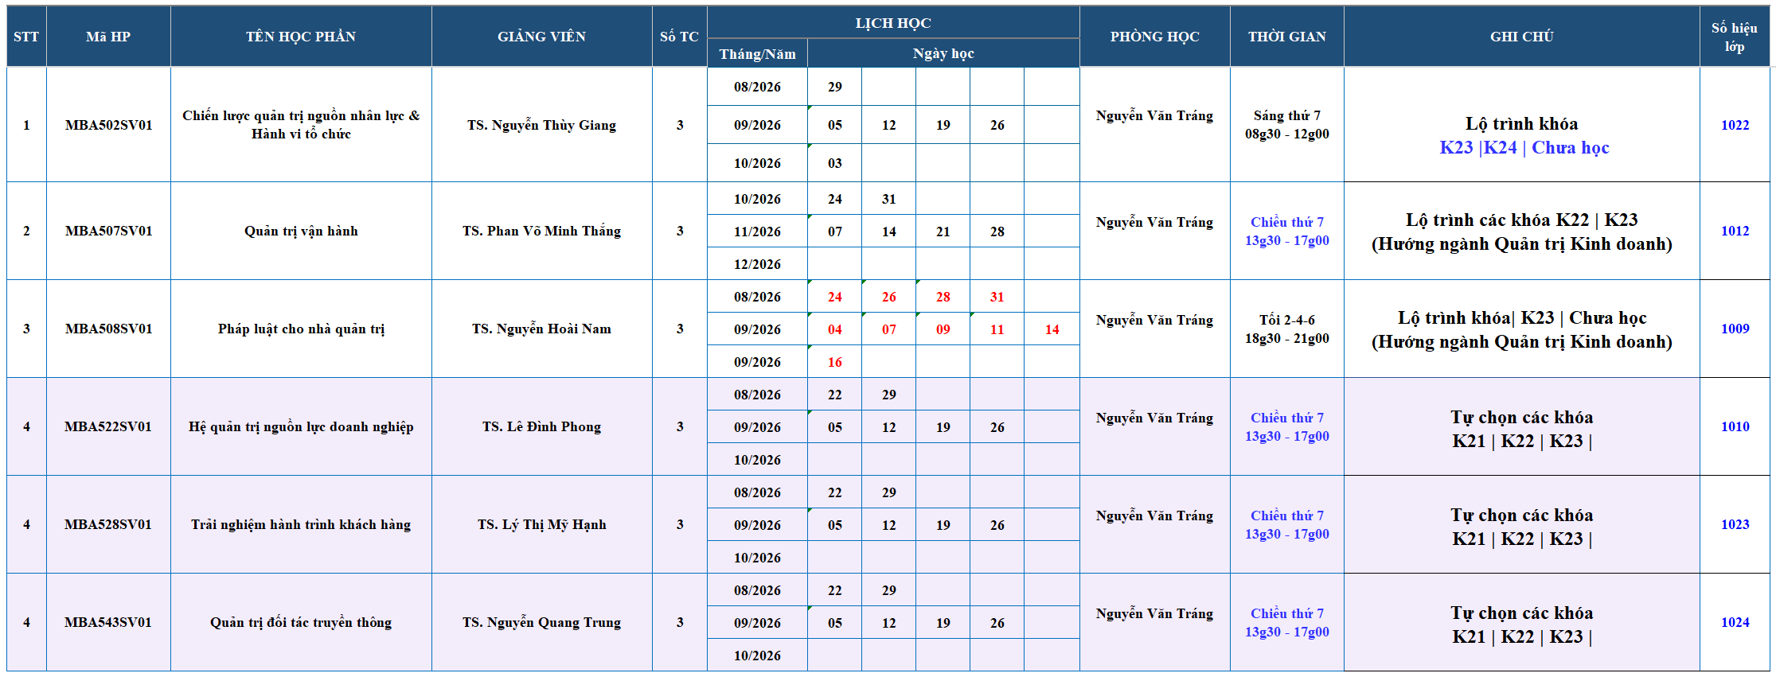The image size is (1776, 677).
Task: Select the 'TÊN HỌC PHẦN' column header
Action: pos(301,37)
